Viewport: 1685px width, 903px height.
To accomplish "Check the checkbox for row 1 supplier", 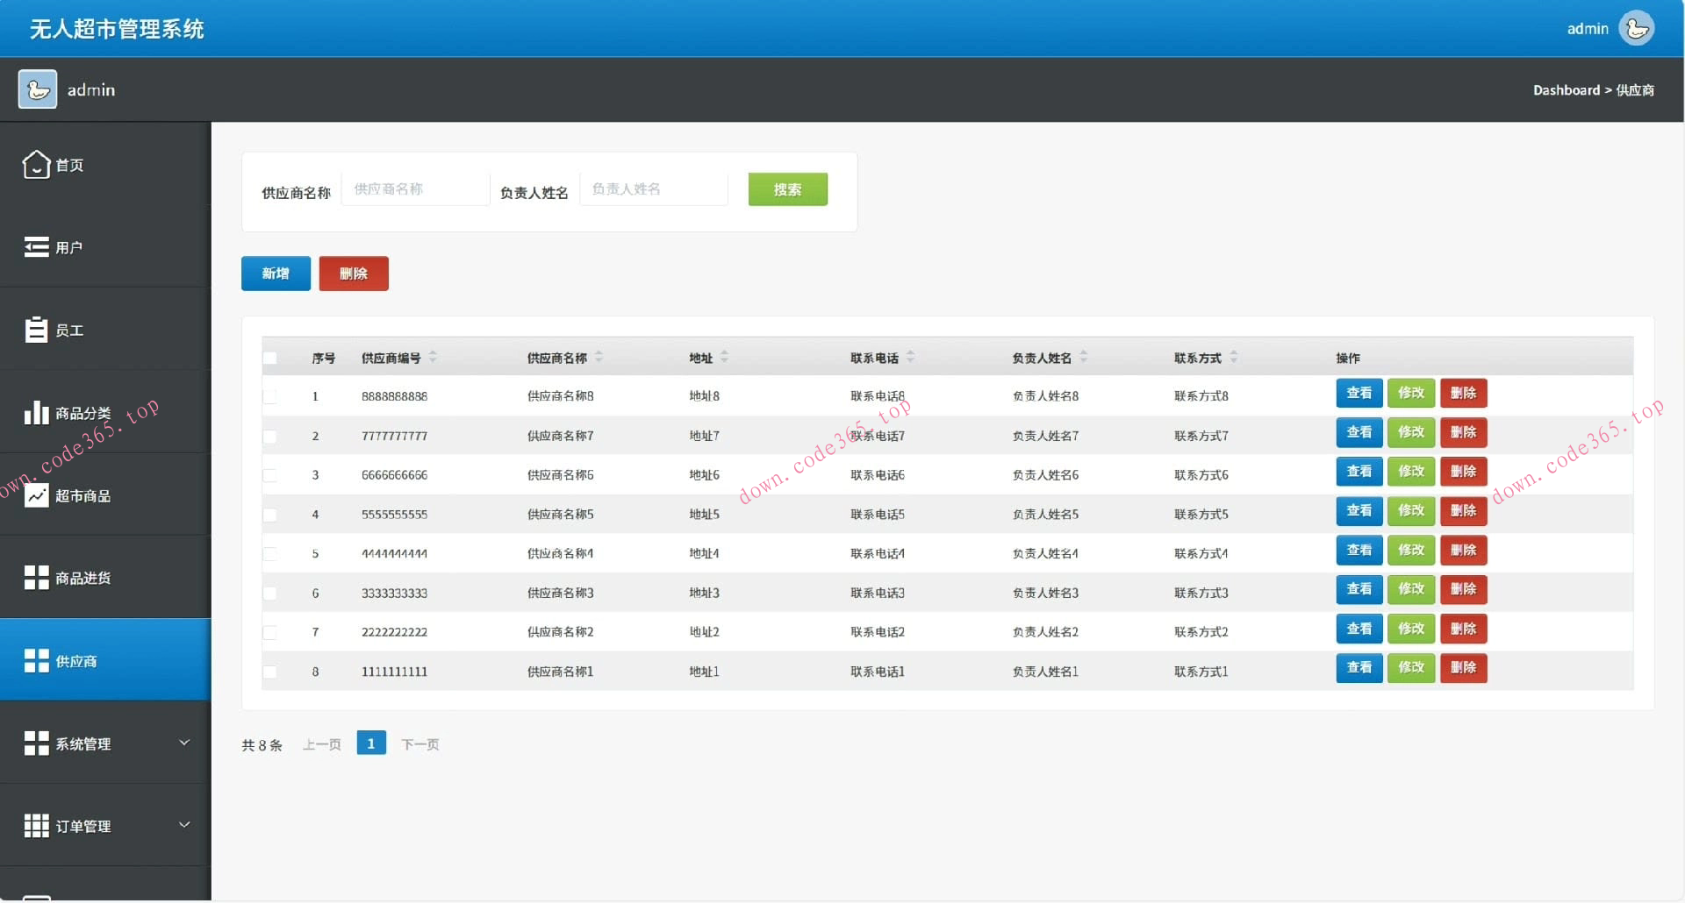I will coord(269,396).
